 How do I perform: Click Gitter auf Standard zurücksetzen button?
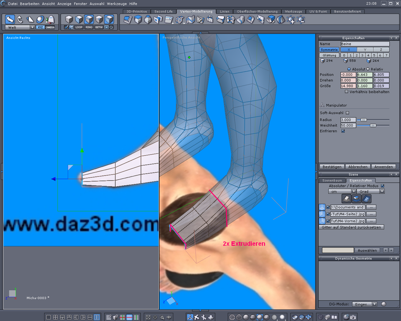click(352, 227)
